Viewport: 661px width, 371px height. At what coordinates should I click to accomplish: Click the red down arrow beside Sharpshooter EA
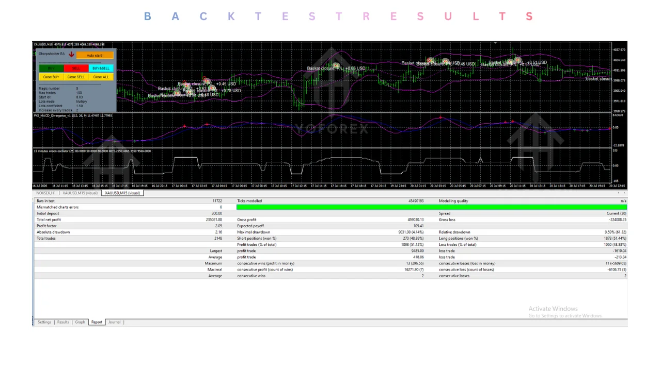(71, 54)
